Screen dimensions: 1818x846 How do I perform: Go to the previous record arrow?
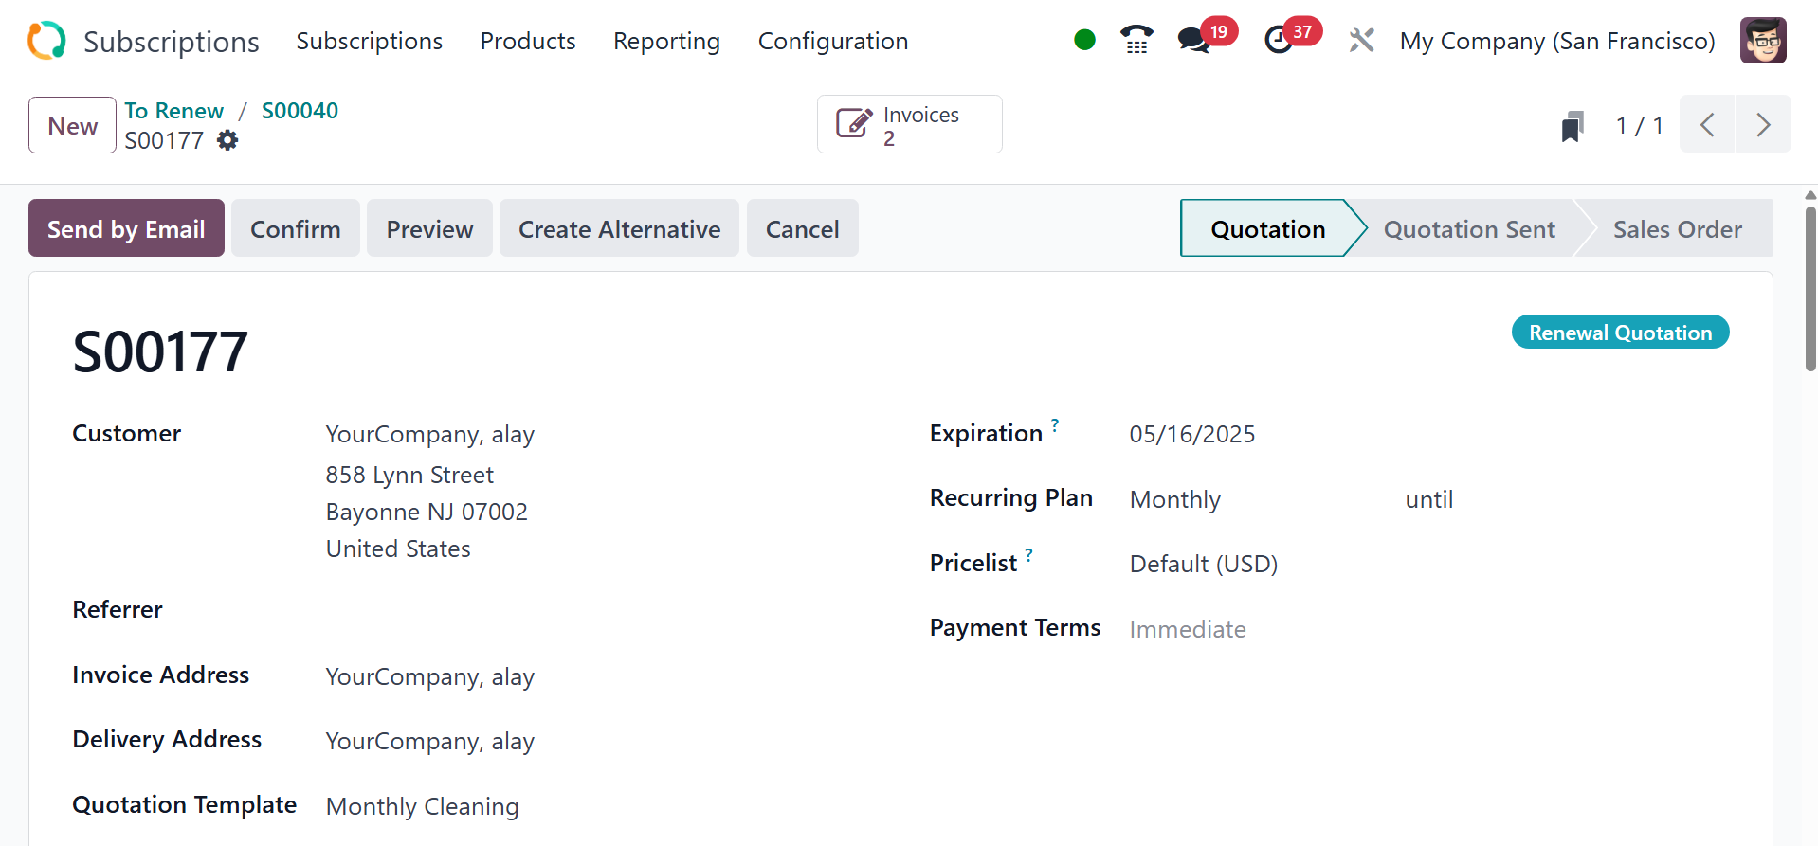point(1707,124)
